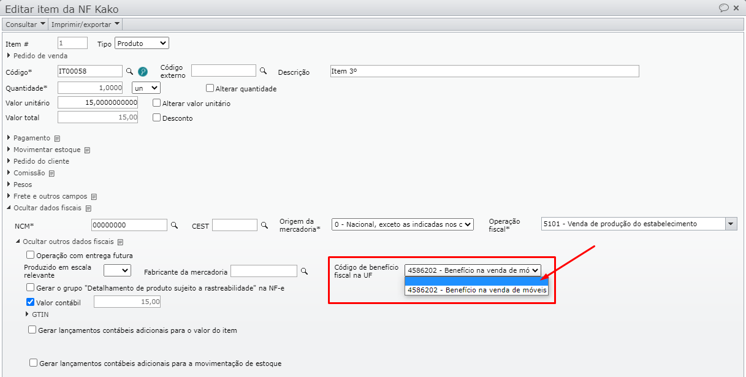This screenshot has height=377, width=746.
Task: Open NCM lookup magnifier icon
Action: point(174,225)
